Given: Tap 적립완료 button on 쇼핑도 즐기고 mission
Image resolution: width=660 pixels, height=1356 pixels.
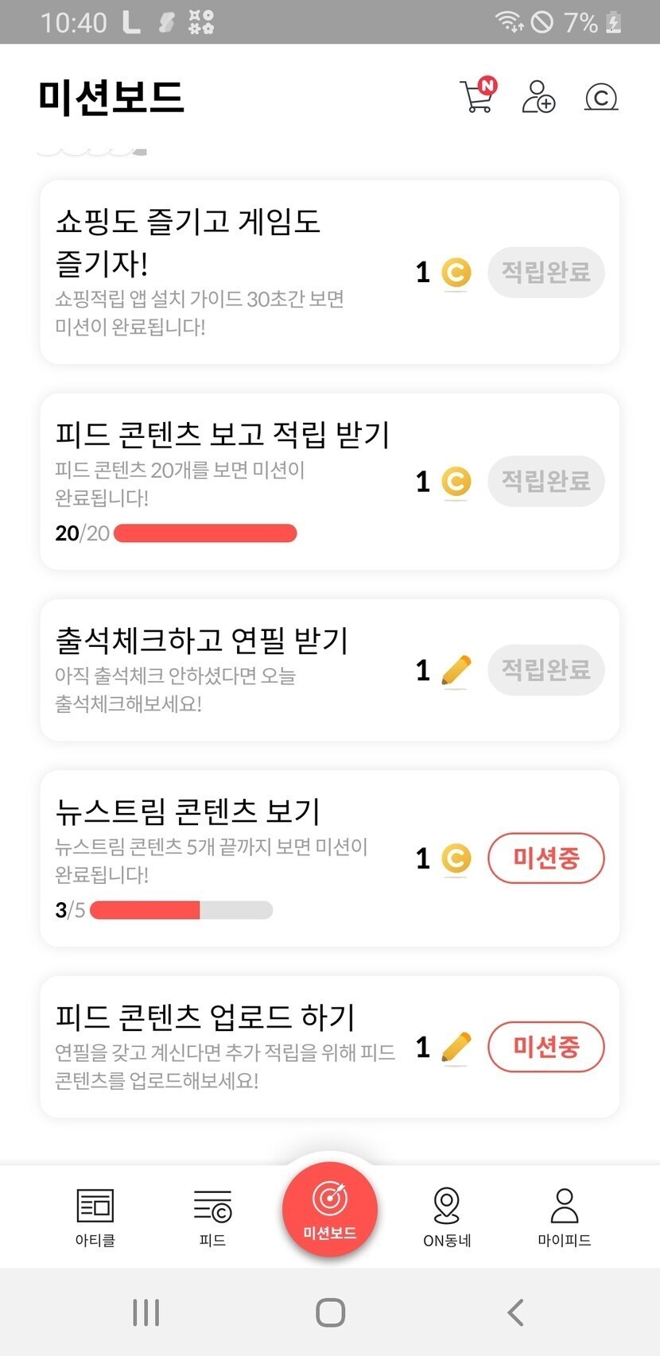Looking at the screenshot, I should tap(546, 273).
